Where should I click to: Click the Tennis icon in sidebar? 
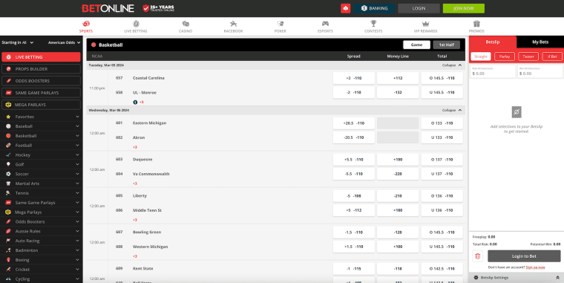point(8,193)
